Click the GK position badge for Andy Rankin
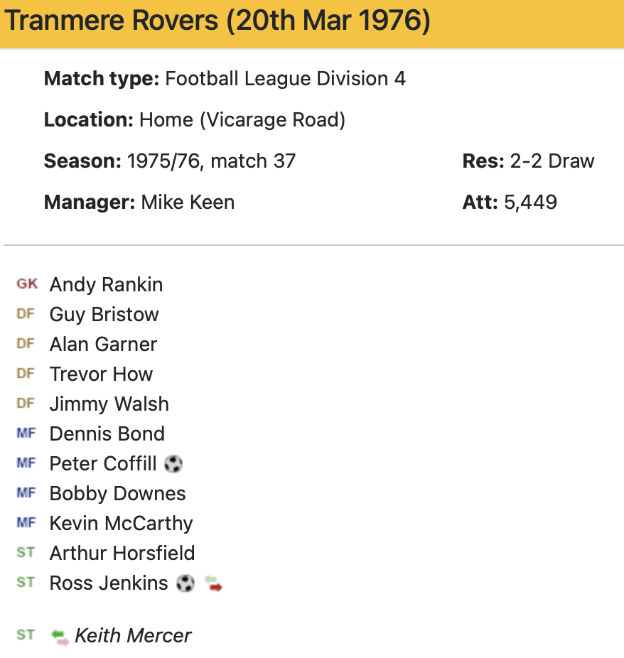 27,284
